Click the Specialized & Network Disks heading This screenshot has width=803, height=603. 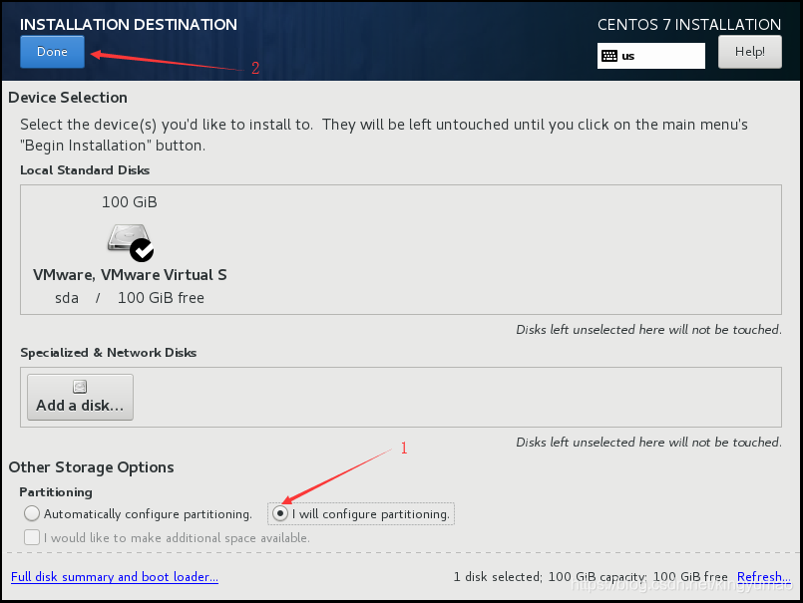(x=109, y=353)
